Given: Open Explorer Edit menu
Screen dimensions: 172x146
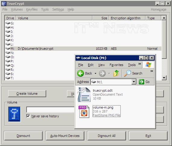Looking at the screenshot, I should pos(91,65).
